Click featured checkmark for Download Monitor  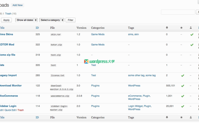pyautogui.click(x=182, y=86)
